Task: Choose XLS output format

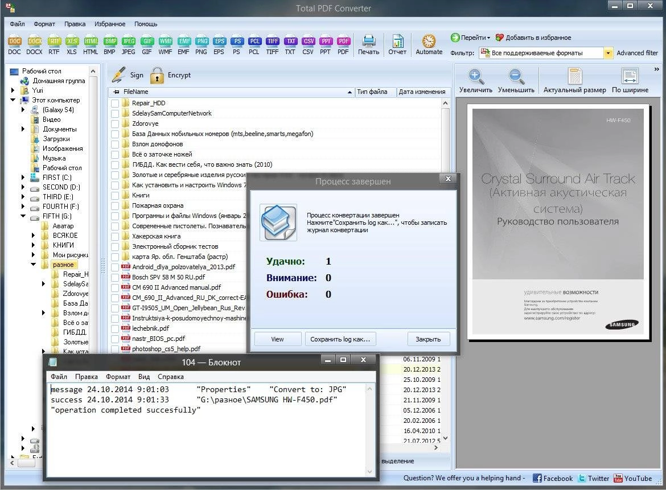Action: point(72,45)
